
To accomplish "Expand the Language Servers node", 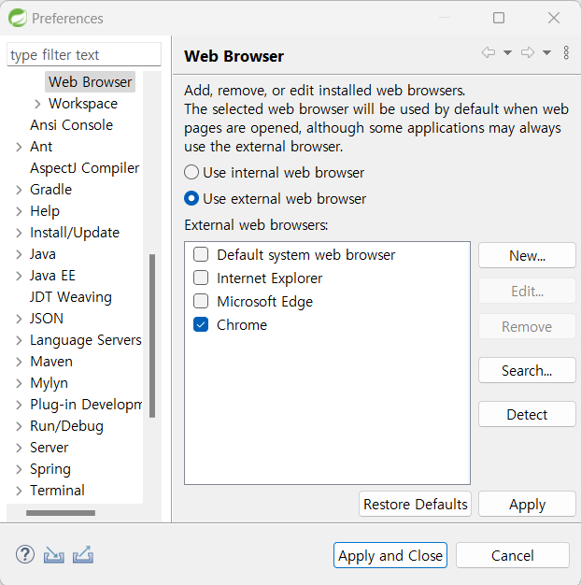I will click(x=19, y=341).
